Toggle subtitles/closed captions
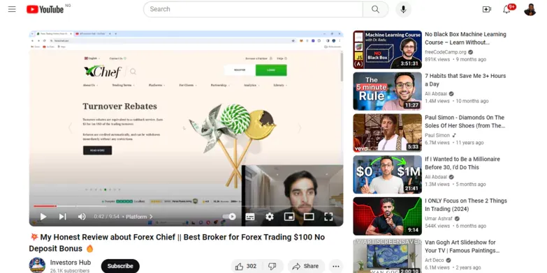 250,217
